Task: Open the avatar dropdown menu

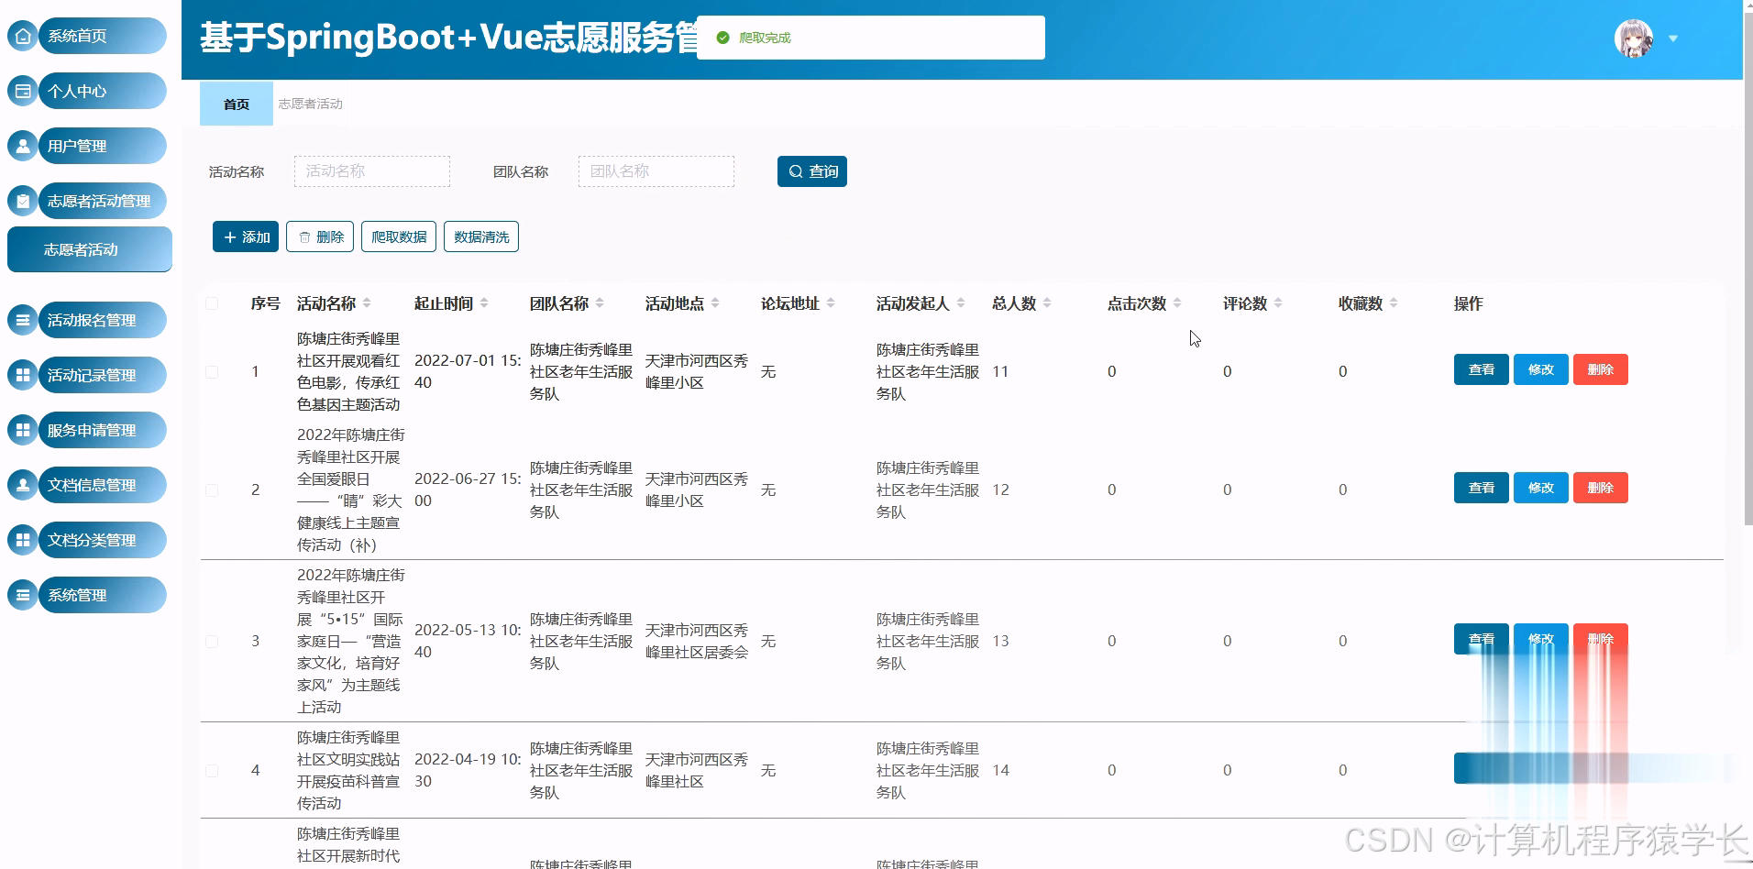Action: tap(1674, 38)
